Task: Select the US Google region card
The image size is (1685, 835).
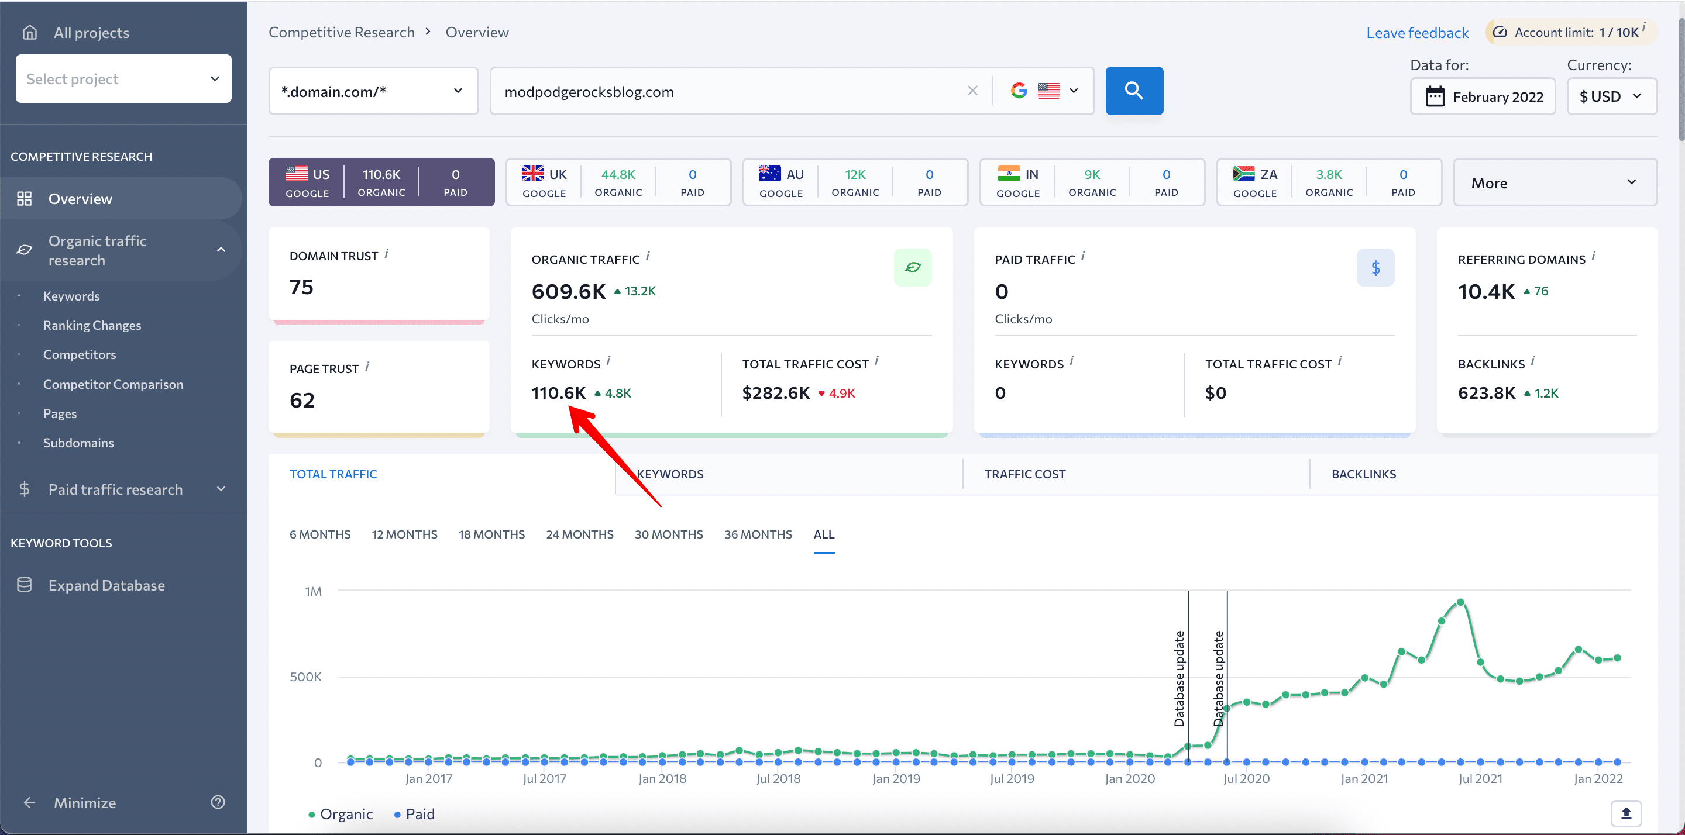Action: pyautogui.click(x=381, y=182)
